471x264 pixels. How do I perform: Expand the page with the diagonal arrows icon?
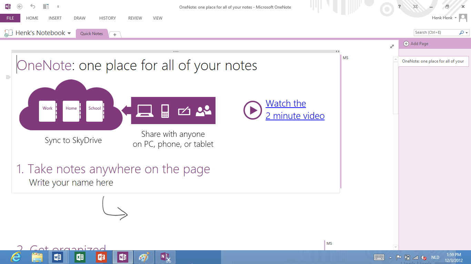[x=392, y=46]
